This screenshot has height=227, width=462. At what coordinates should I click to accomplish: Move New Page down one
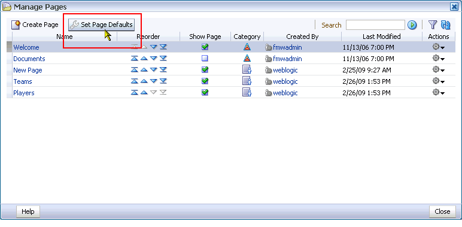pyautogui.click(x=154, y=70)
